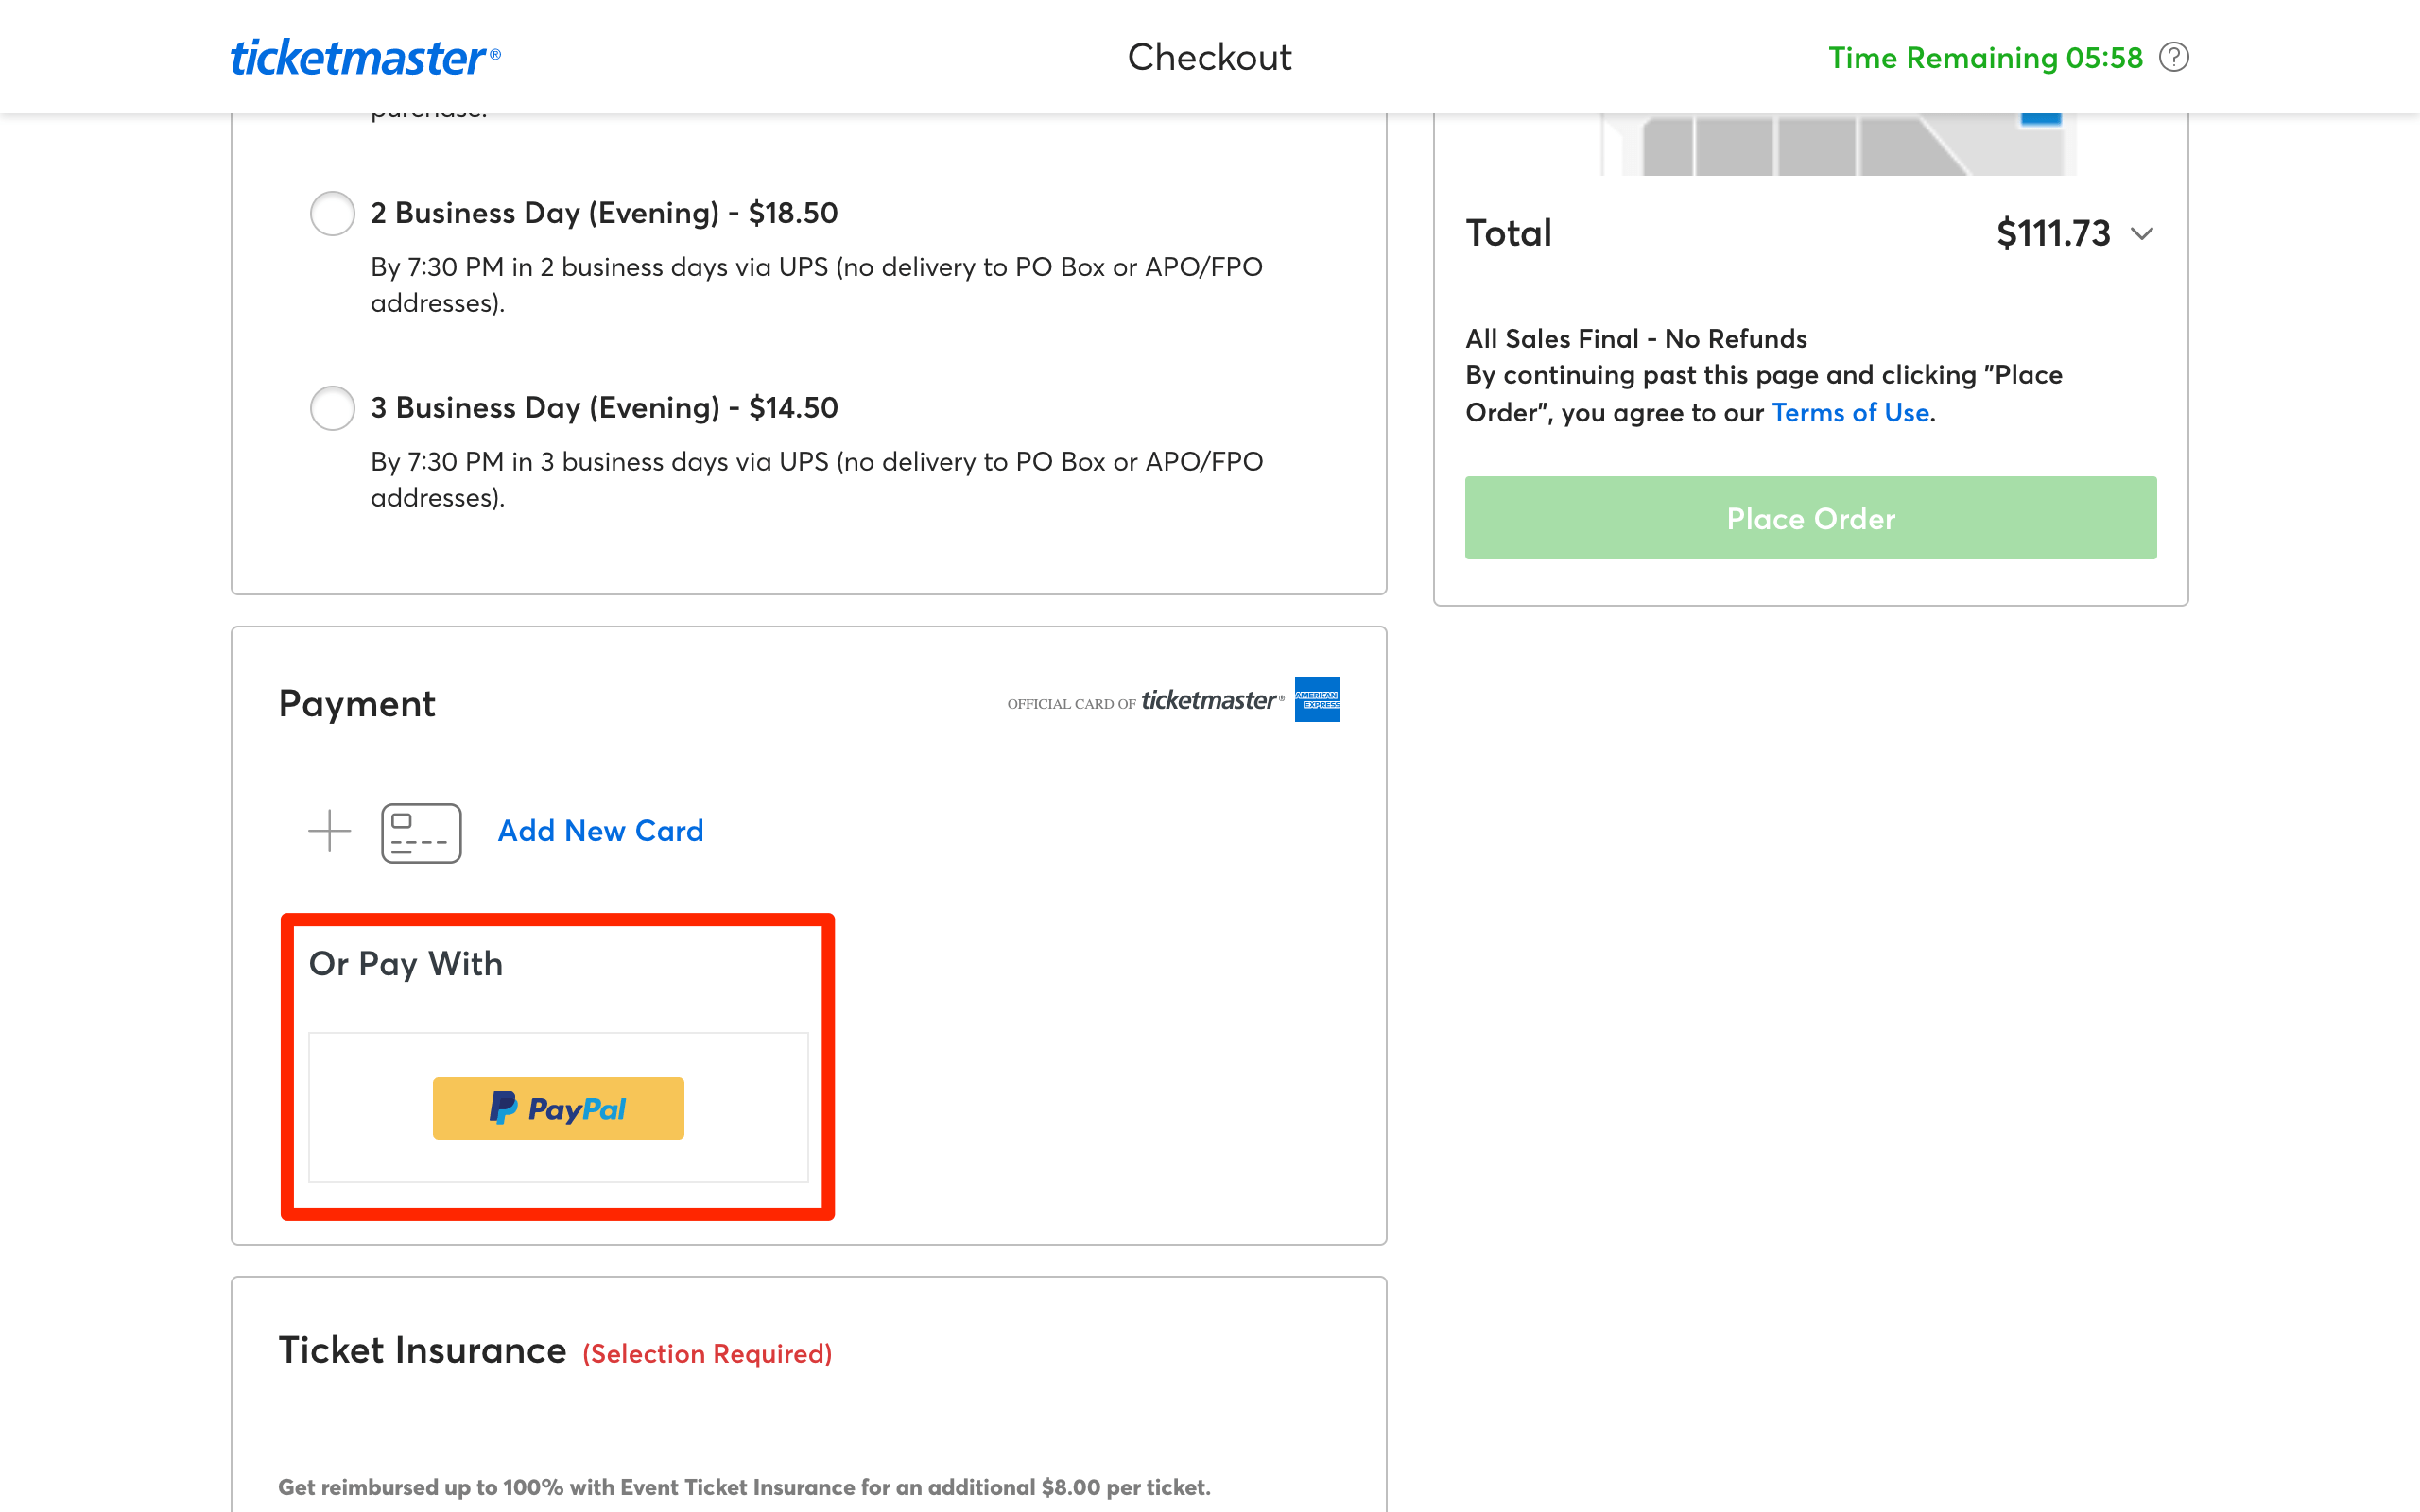Click the Add New Card text
The image size is (2420, 1512).
(x=599, y=831)
